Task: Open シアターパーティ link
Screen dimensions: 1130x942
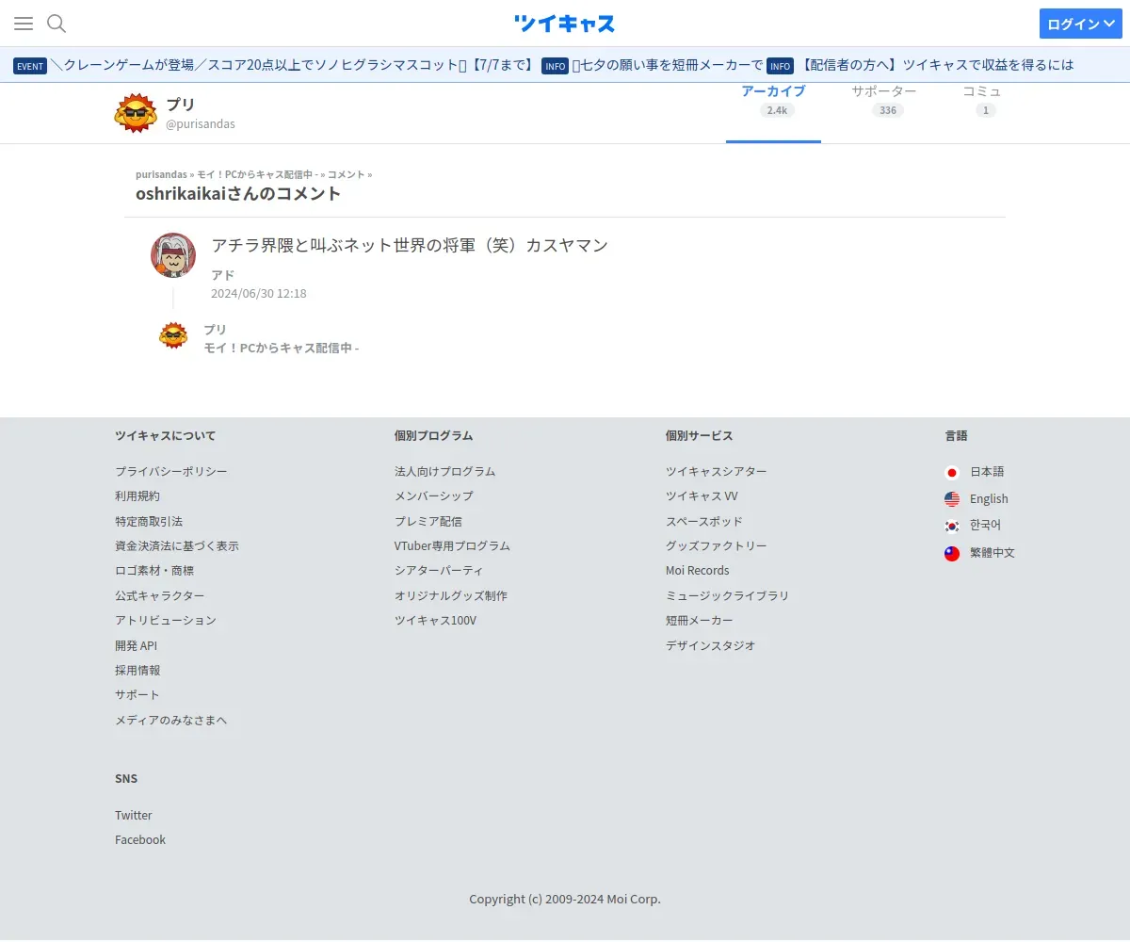Action: (x=439, y=570)
